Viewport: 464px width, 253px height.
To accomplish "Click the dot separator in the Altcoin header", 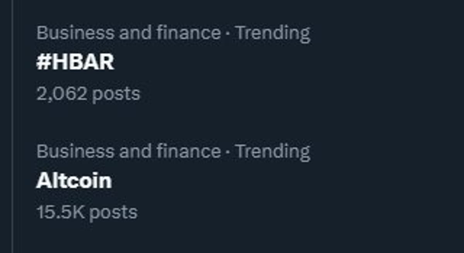I will tap(228, 152).
